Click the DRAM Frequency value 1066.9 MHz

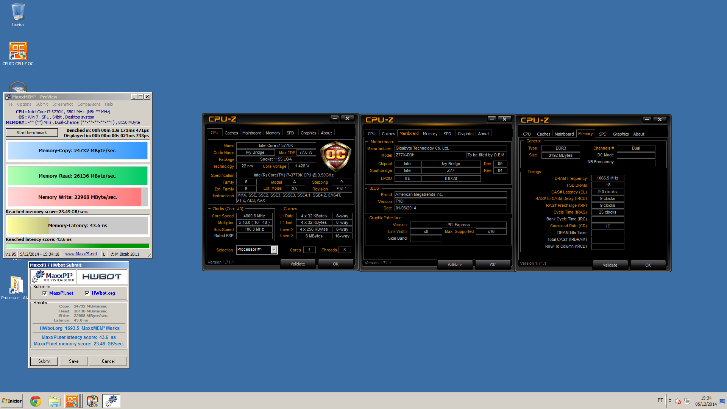tap(608, 178)
